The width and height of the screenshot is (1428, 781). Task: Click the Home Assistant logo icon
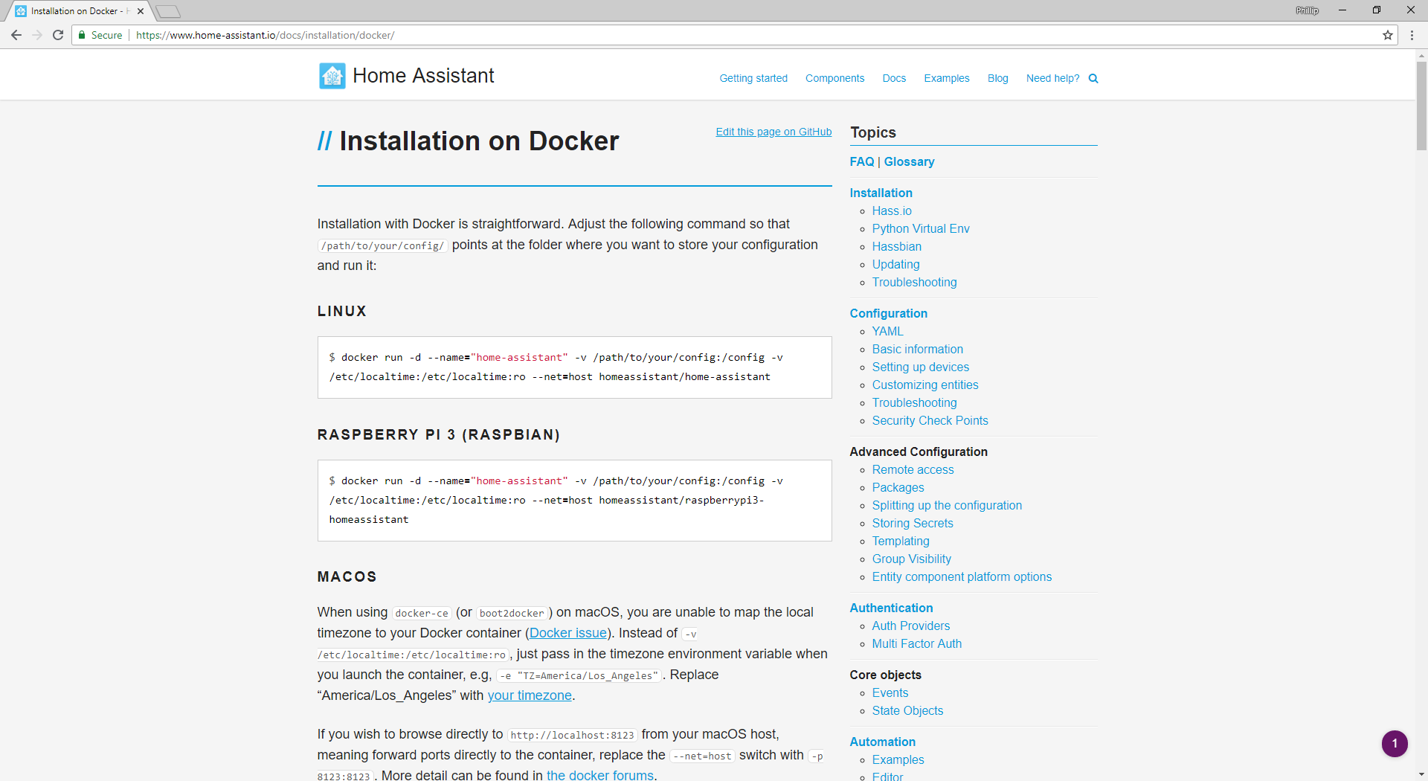point(332,76)
